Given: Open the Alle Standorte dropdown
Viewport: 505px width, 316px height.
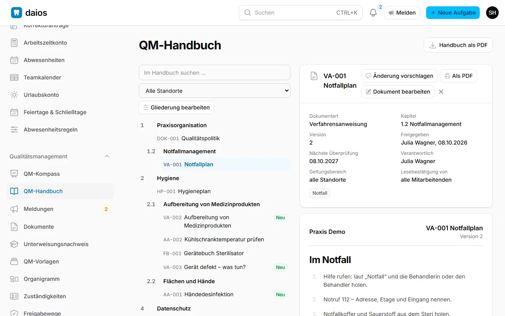Looking at the screenshot, I should tap(215, 91).
